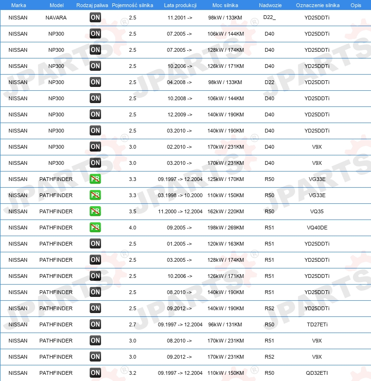Select the 11.2000 -> 12.2004 date cell

pyautogui.click(x=180, y=211)
